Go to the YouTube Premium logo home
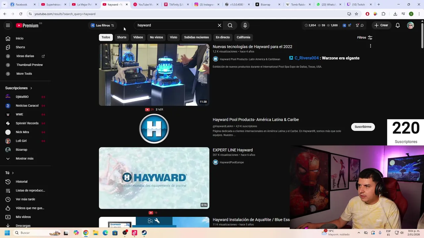 pyautogui.click(x=27, y=25)
